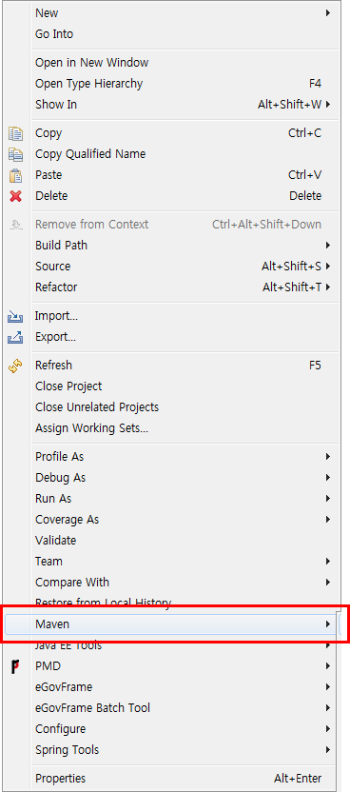
Task: Expand the New submenu arrow
Action: pyautogui.click(x=328, y=12)
